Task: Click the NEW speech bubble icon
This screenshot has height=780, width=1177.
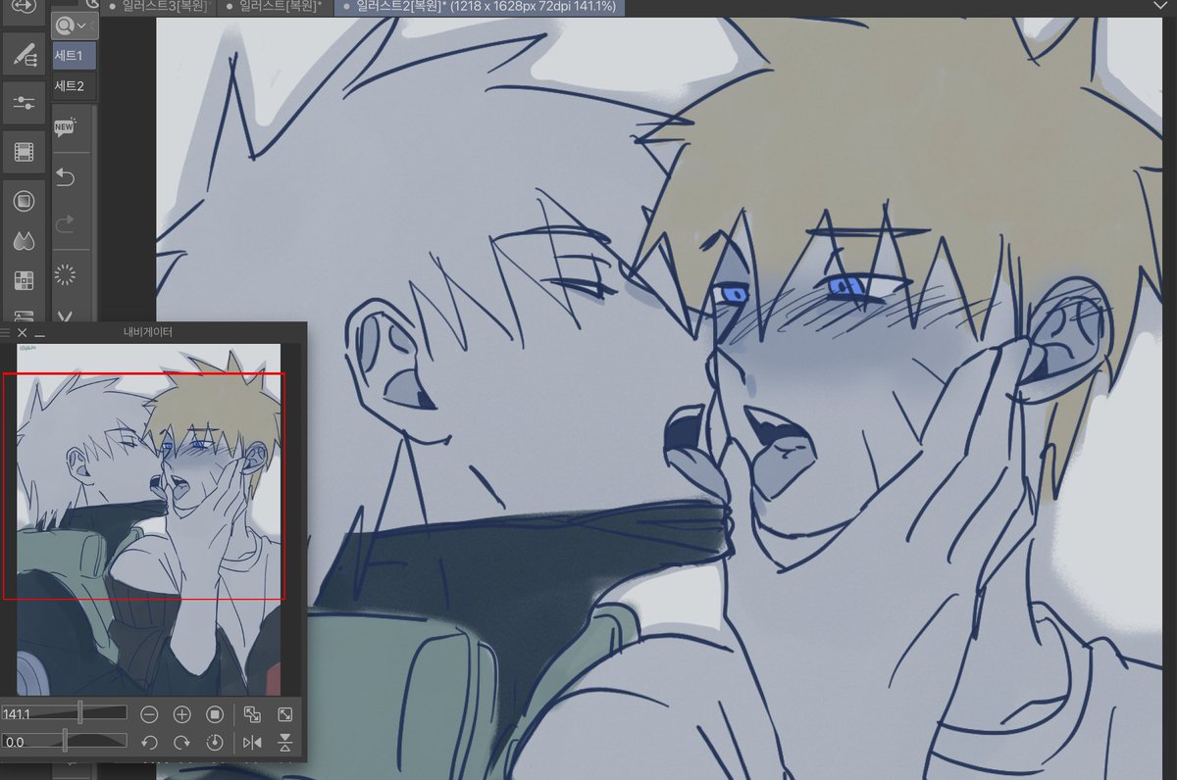Action: 66,127
